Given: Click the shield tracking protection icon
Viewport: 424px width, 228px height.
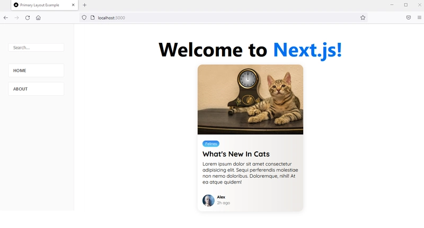Looking at the screenshot, I should 84,17.
